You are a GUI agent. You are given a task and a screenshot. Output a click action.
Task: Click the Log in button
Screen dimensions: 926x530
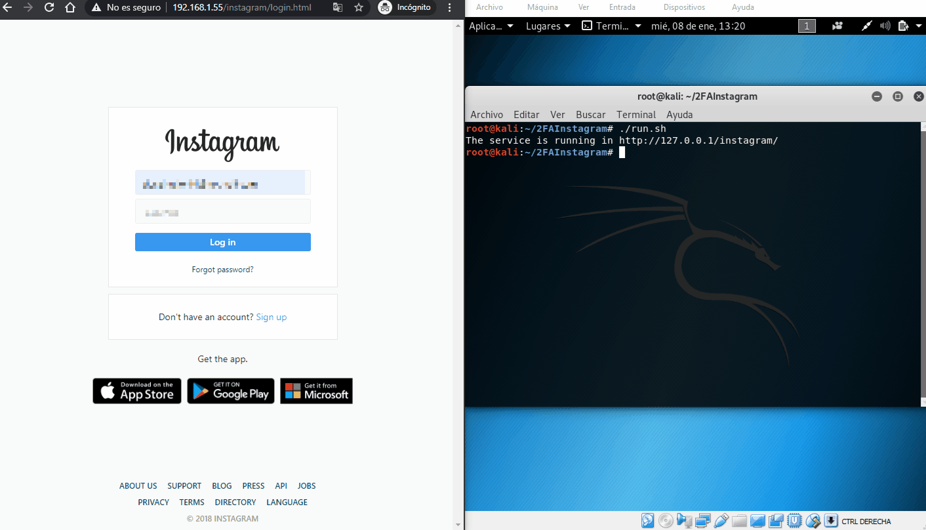tap(223, 242)
